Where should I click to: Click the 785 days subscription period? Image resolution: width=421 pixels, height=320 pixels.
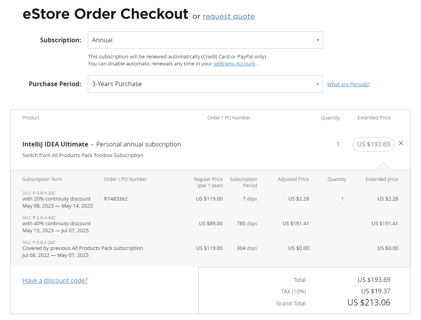point(247,223)
